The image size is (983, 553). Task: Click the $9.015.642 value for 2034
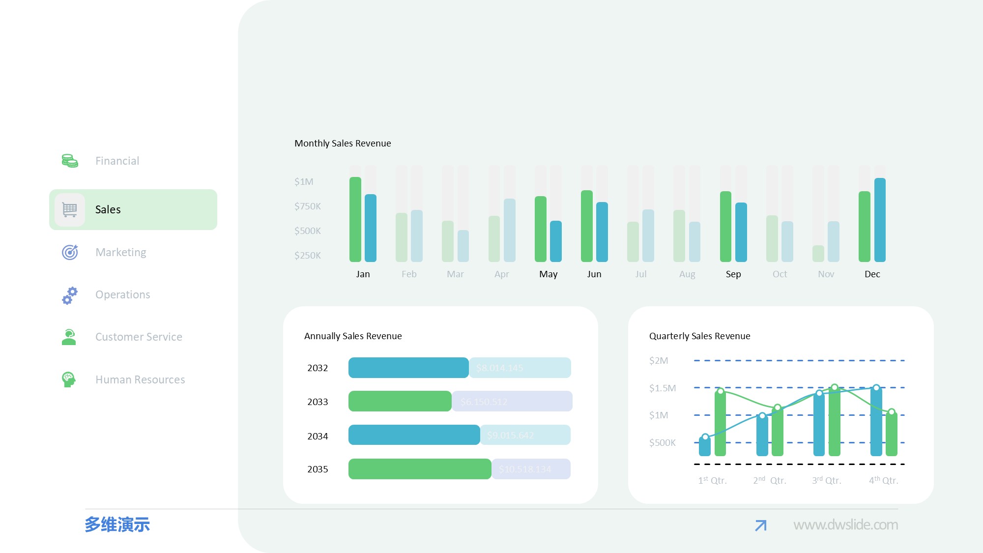pyautogui.click(x=510, y=435)
